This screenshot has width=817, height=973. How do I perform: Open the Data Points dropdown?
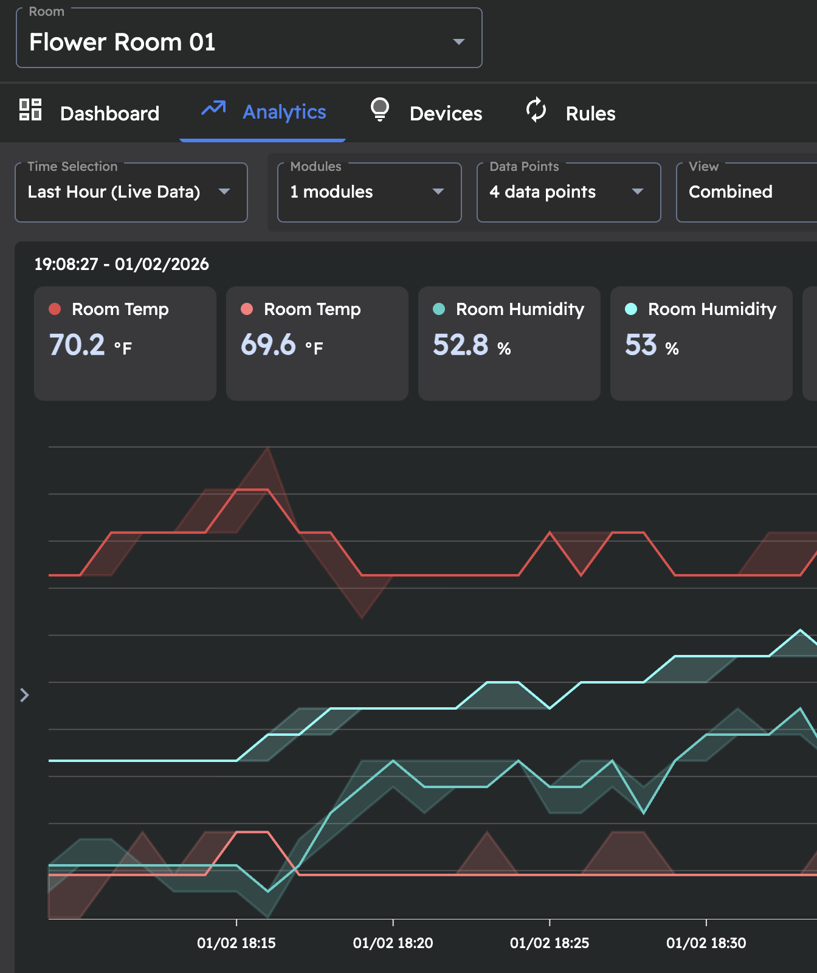click(568, 192)
